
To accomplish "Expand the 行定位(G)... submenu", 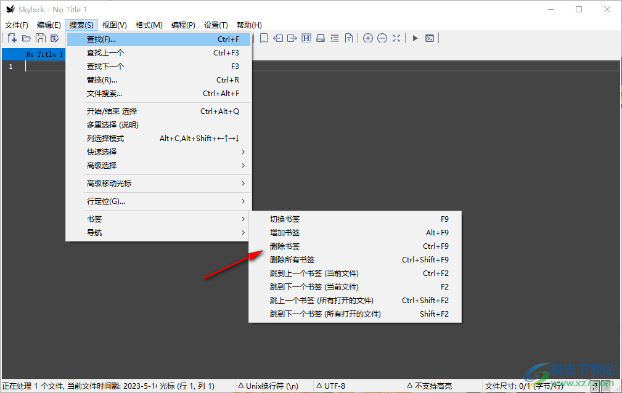I will pyautogui.click(x=158, y=201).
